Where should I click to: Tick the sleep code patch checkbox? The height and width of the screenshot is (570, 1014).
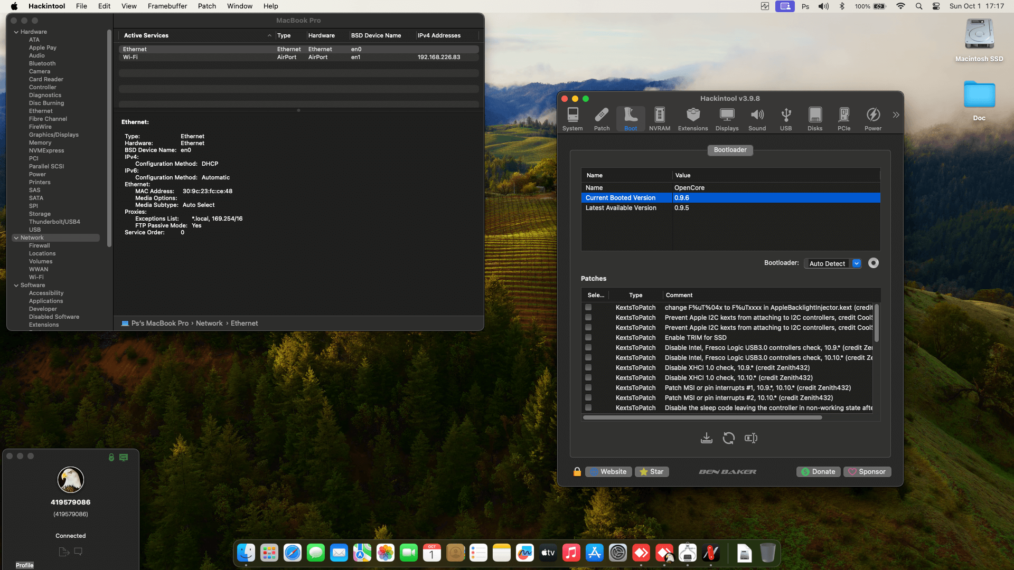click(588, 407)
